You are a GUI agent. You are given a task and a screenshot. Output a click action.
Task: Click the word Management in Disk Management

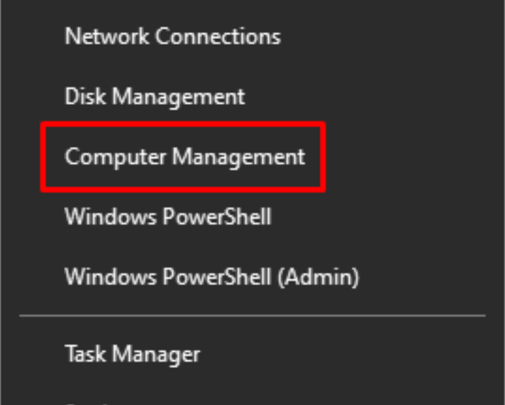pyautogui.click(x=178, y=96)
